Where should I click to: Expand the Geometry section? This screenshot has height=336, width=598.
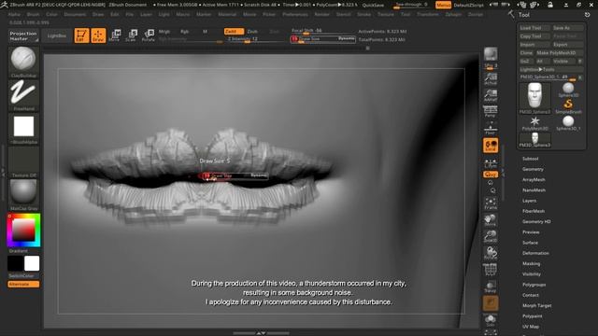(x=533, y=169)
